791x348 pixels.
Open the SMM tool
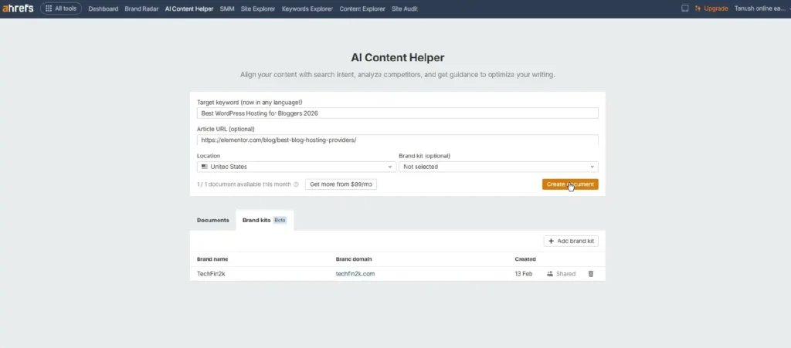(x=227, y=8)
